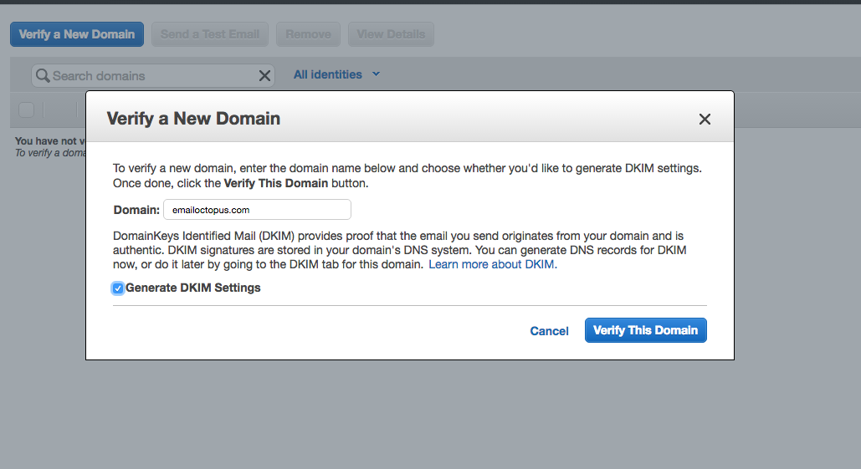Image resolution: width=861 pixels, height=469 pixels.
Task: Uncheck the Generate DKIM Settings checkbox
Action: 118,288
